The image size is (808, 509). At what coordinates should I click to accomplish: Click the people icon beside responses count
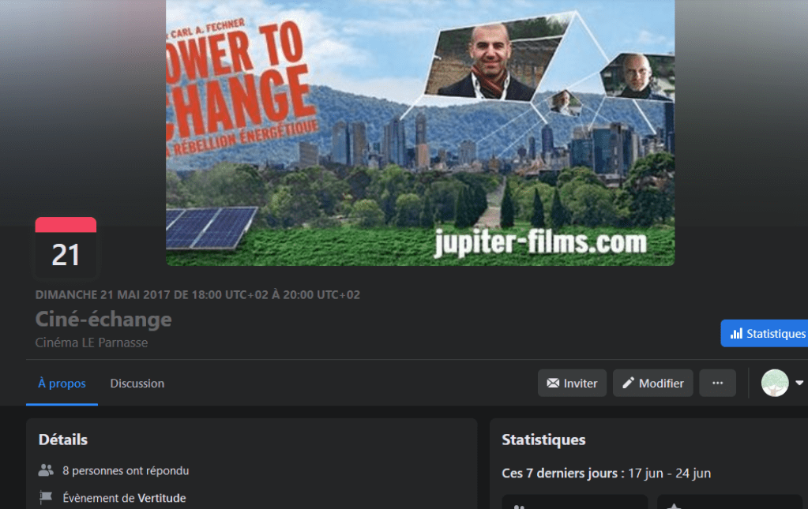[x=46, y=470]
